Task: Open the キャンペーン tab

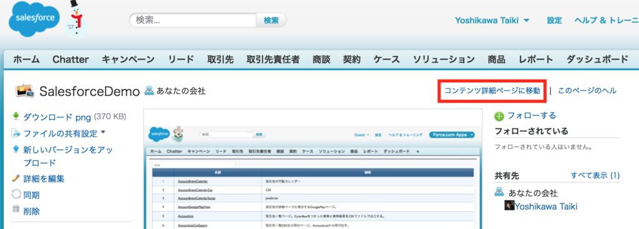Action: click(x=128, y=60)
